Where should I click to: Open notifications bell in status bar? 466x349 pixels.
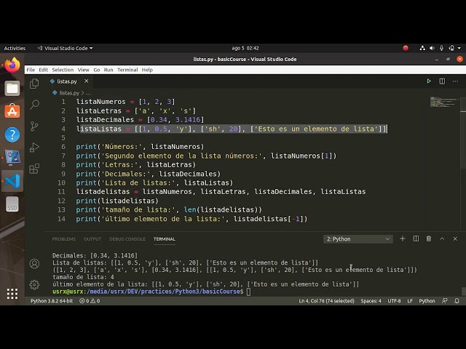[457, 300]
